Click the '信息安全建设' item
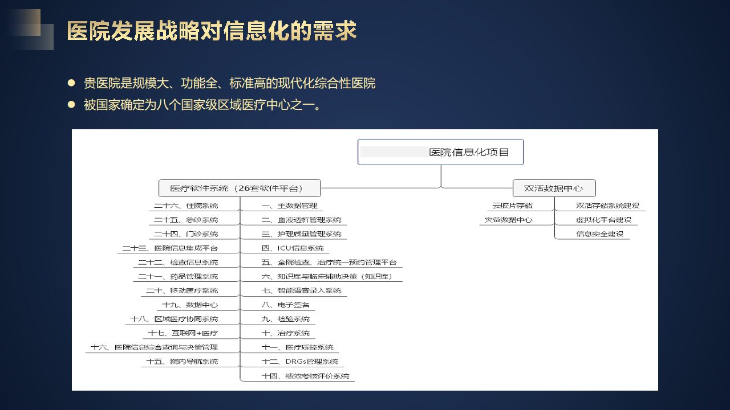This screenshot has width=730, height=410. pyautogui.click(x=599, y=234)
